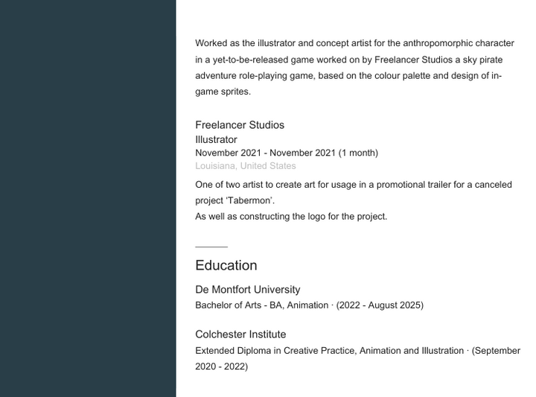Click the "(2022 - August 2025)" graduation dates

coord(380,305)
